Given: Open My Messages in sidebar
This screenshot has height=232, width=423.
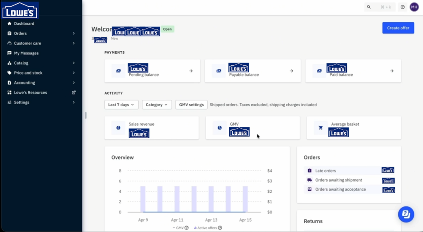Looking at the screenshot, I should pyautogui.click(x=26, y=53).
